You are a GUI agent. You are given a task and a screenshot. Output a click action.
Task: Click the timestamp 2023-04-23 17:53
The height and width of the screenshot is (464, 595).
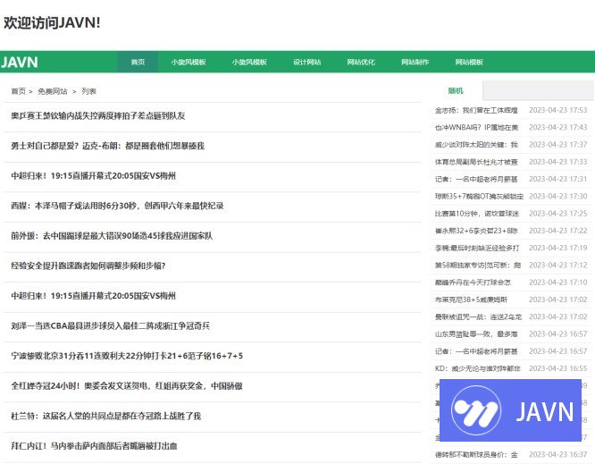click(x=557, y=110)
